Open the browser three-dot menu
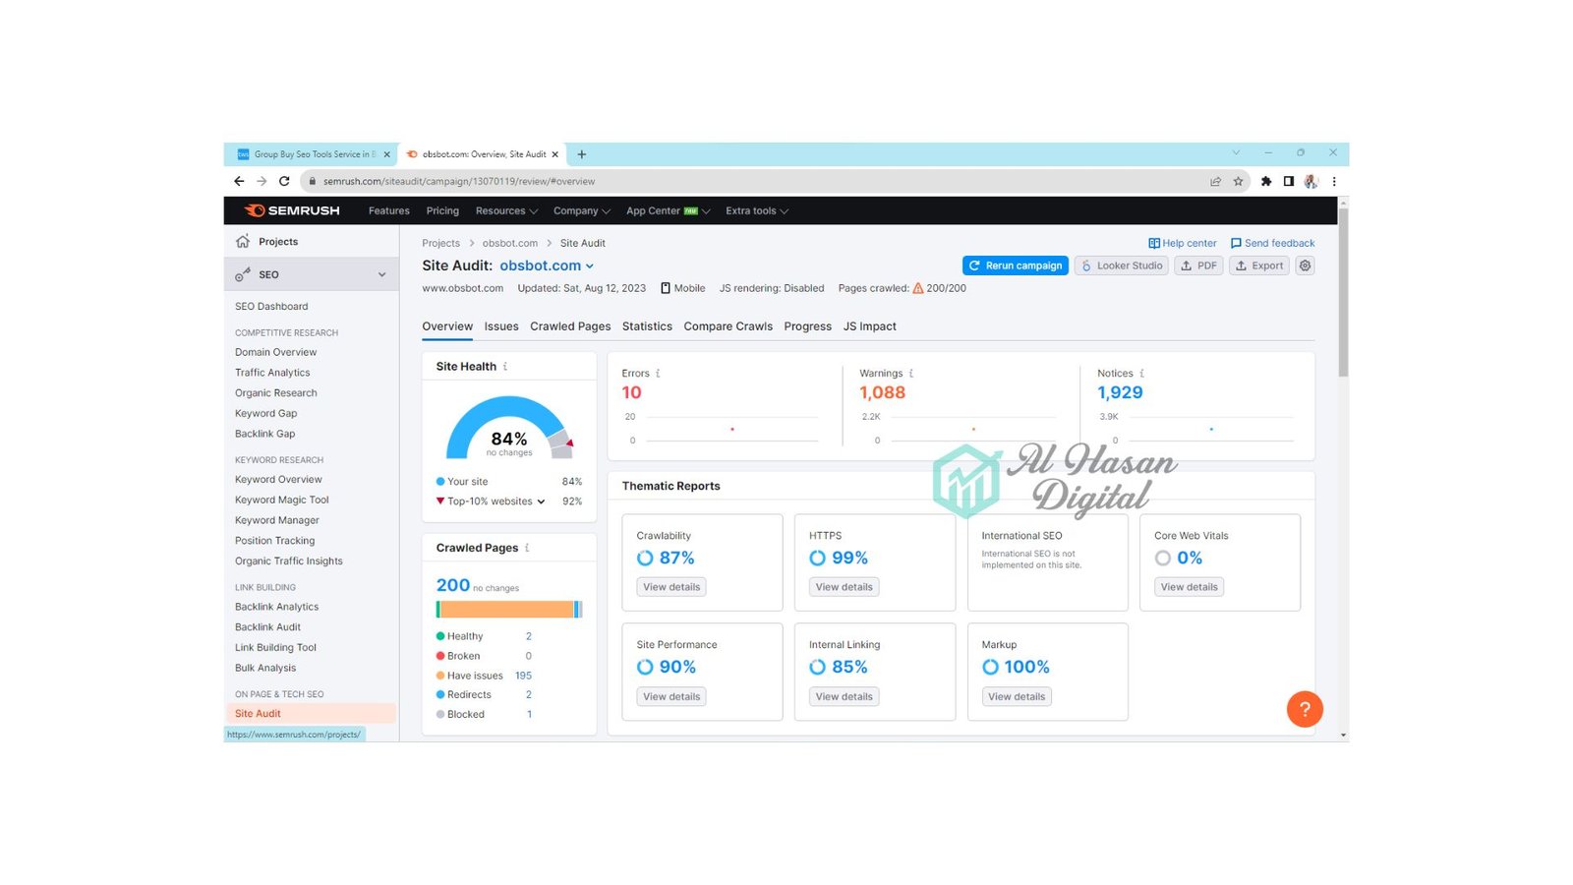The width and height of the screenshot is (1573, 885). (x=1334, y=181)
